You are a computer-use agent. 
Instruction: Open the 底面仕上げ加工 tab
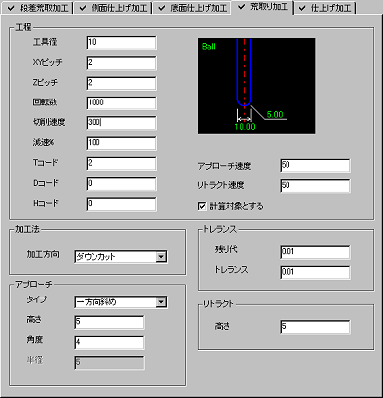(x=193, y=8)
